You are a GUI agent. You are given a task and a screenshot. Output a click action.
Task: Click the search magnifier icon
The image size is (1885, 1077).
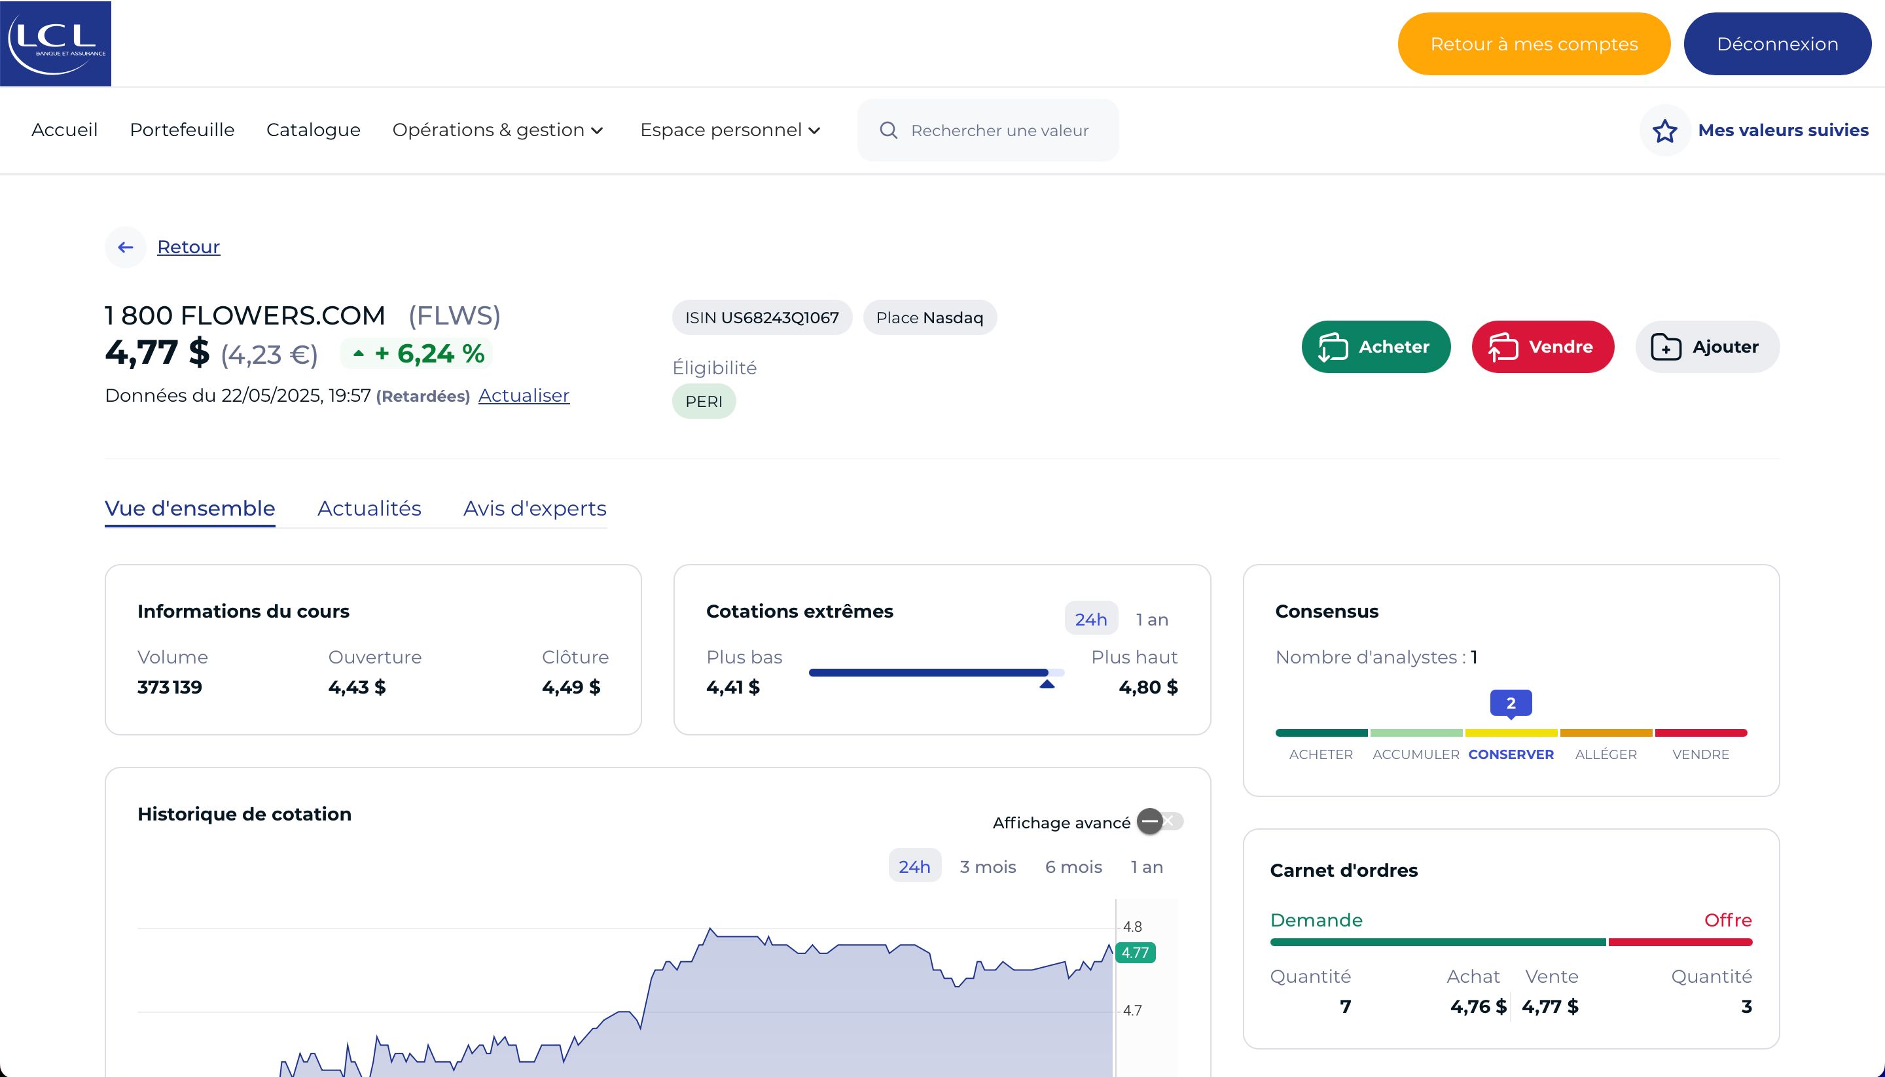[888, 130]
